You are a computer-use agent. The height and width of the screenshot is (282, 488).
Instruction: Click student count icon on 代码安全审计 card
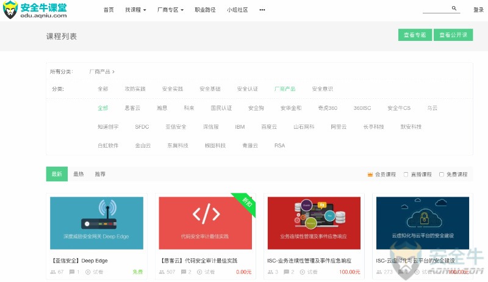click(x=162, y=272)
